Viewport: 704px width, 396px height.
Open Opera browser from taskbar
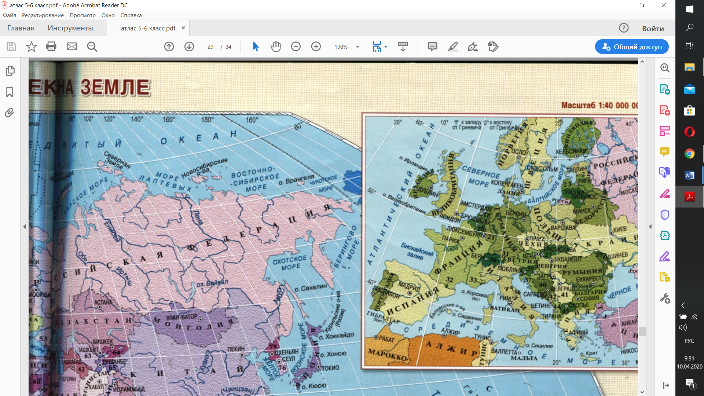coord(690,132)
